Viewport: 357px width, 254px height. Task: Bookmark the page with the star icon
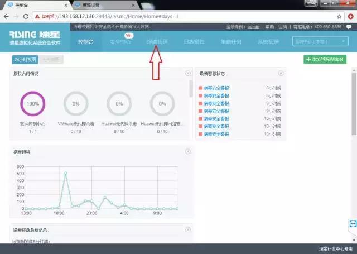339,16
